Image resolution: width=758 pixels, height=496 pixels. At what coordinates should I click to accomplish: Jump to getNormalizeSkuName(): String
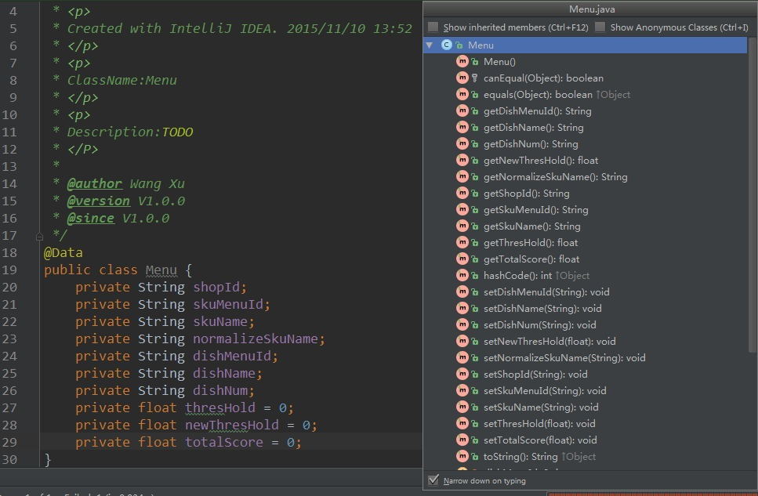click(556, 176)
